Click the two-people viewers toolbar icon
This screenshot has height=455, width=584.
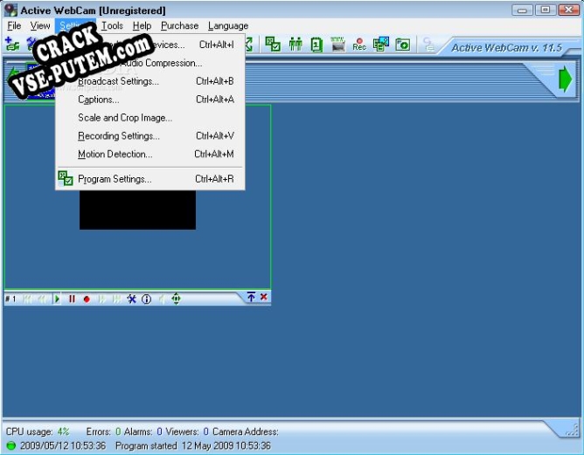pos(295,45)
